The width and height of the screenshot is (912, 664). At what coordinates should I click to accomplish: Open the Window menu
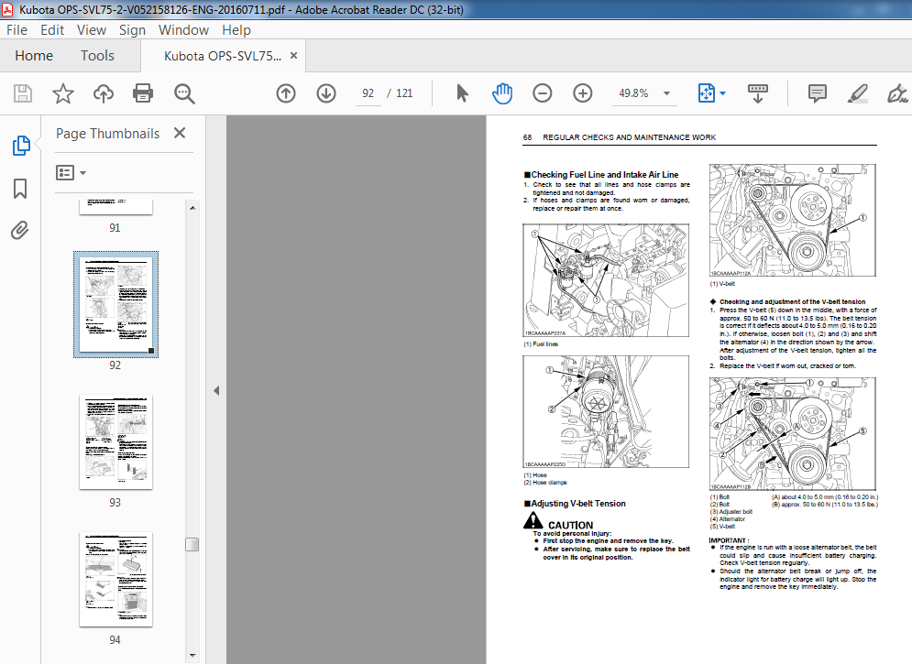coord(184,30)
